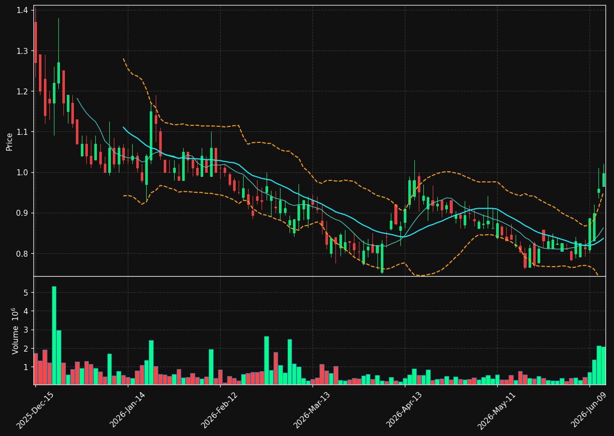Click the 2026-Jun-09 date label
614x436 pixels.
tap(590, 410)
